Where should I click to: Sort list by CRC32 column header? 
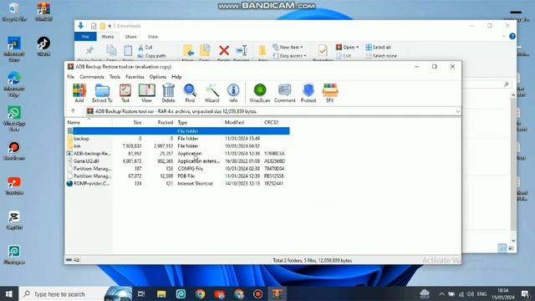pos(271,122)
